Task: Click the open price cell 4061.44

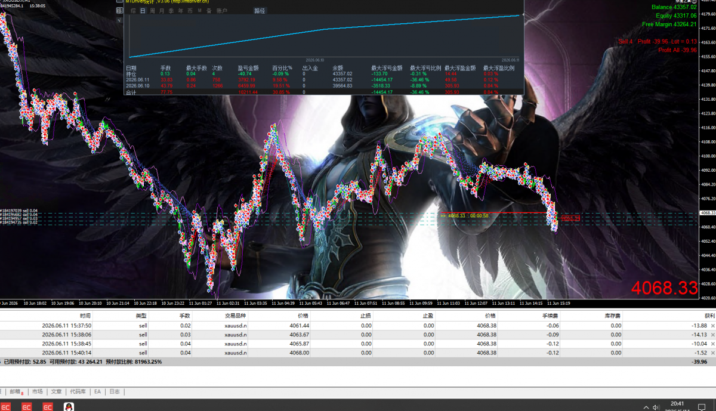Action: pyautogui.click(x=300, y=326)
